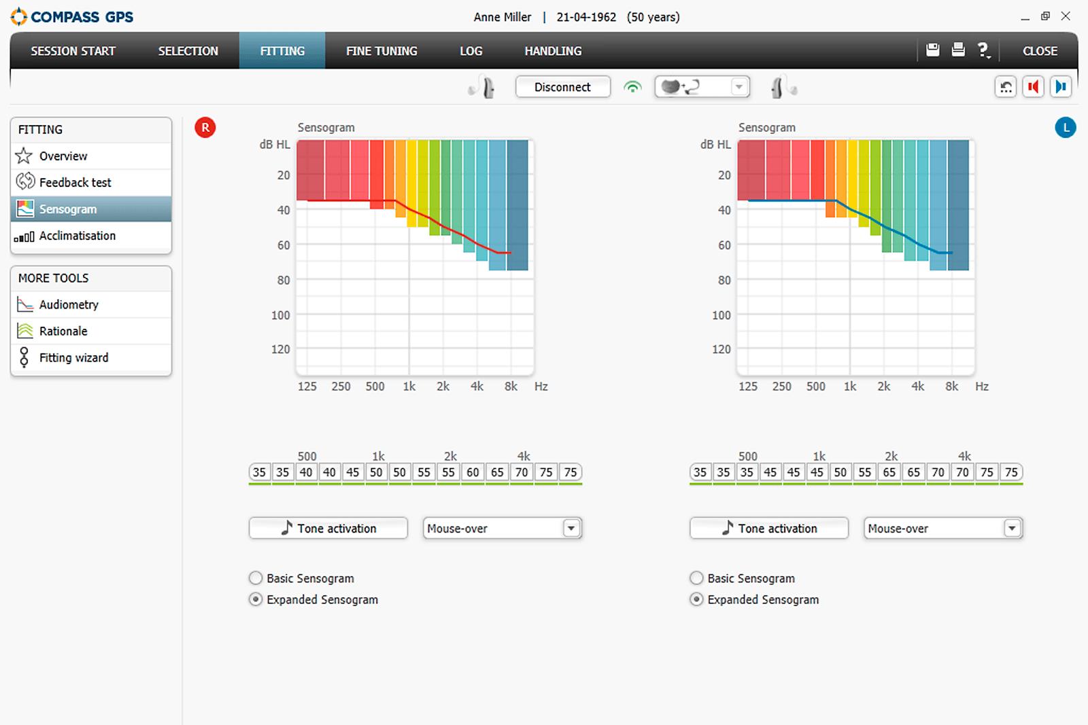Click the print icon
This screenshot has height=725, width=1088.
[958, 50]
